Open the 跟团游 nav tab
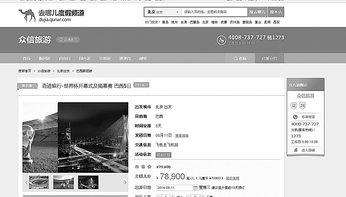 [x=45, y=58]
